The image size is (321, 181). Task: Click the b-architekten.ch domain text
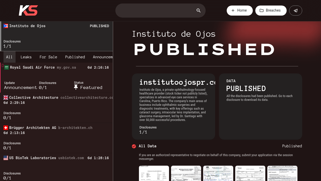point(75,128)
